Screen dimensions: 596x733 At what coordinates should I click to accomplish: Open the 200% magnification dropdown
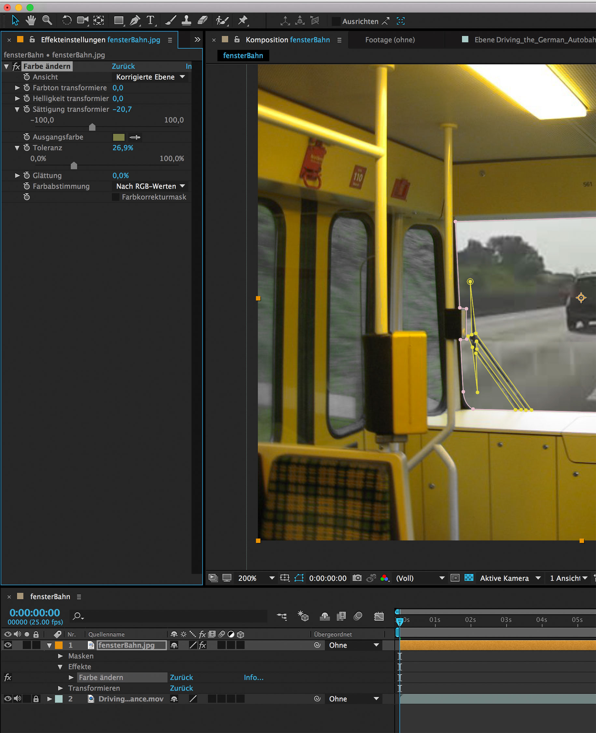click(272, 578)
